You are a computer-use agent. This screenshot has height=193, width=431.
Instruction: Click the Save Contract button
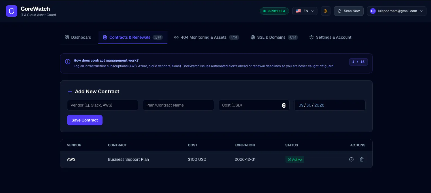click(x=85, y=120)
